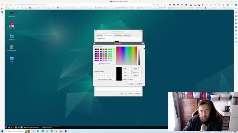This screenshot has height=133, width=238.
Task: Open Microsoft Edge from Windows taskbar
Action: pyautogui.click(x=38, y=131)
